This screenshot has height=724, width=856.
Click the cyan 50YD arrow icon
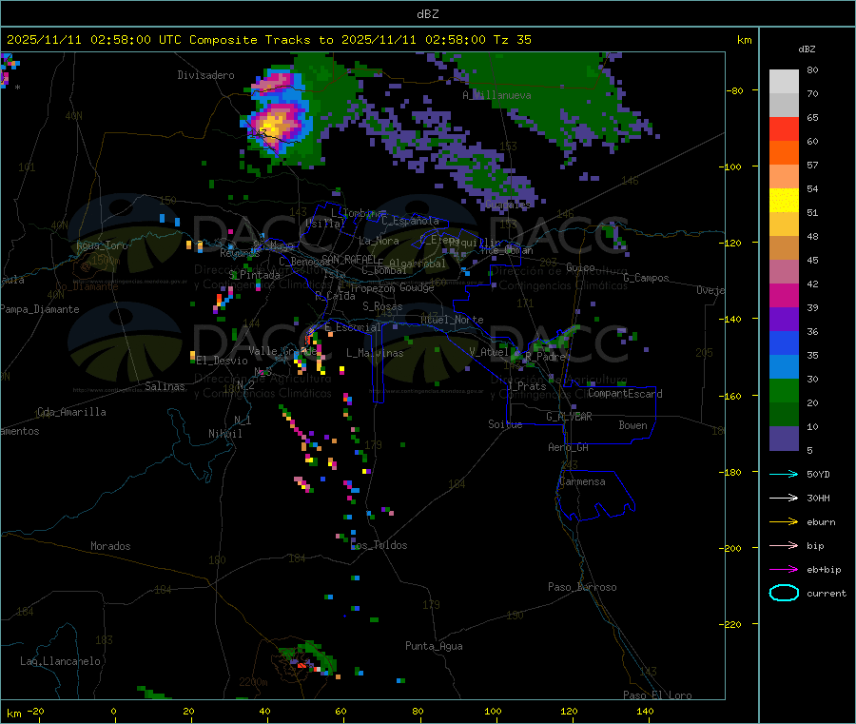pos(783,474)
